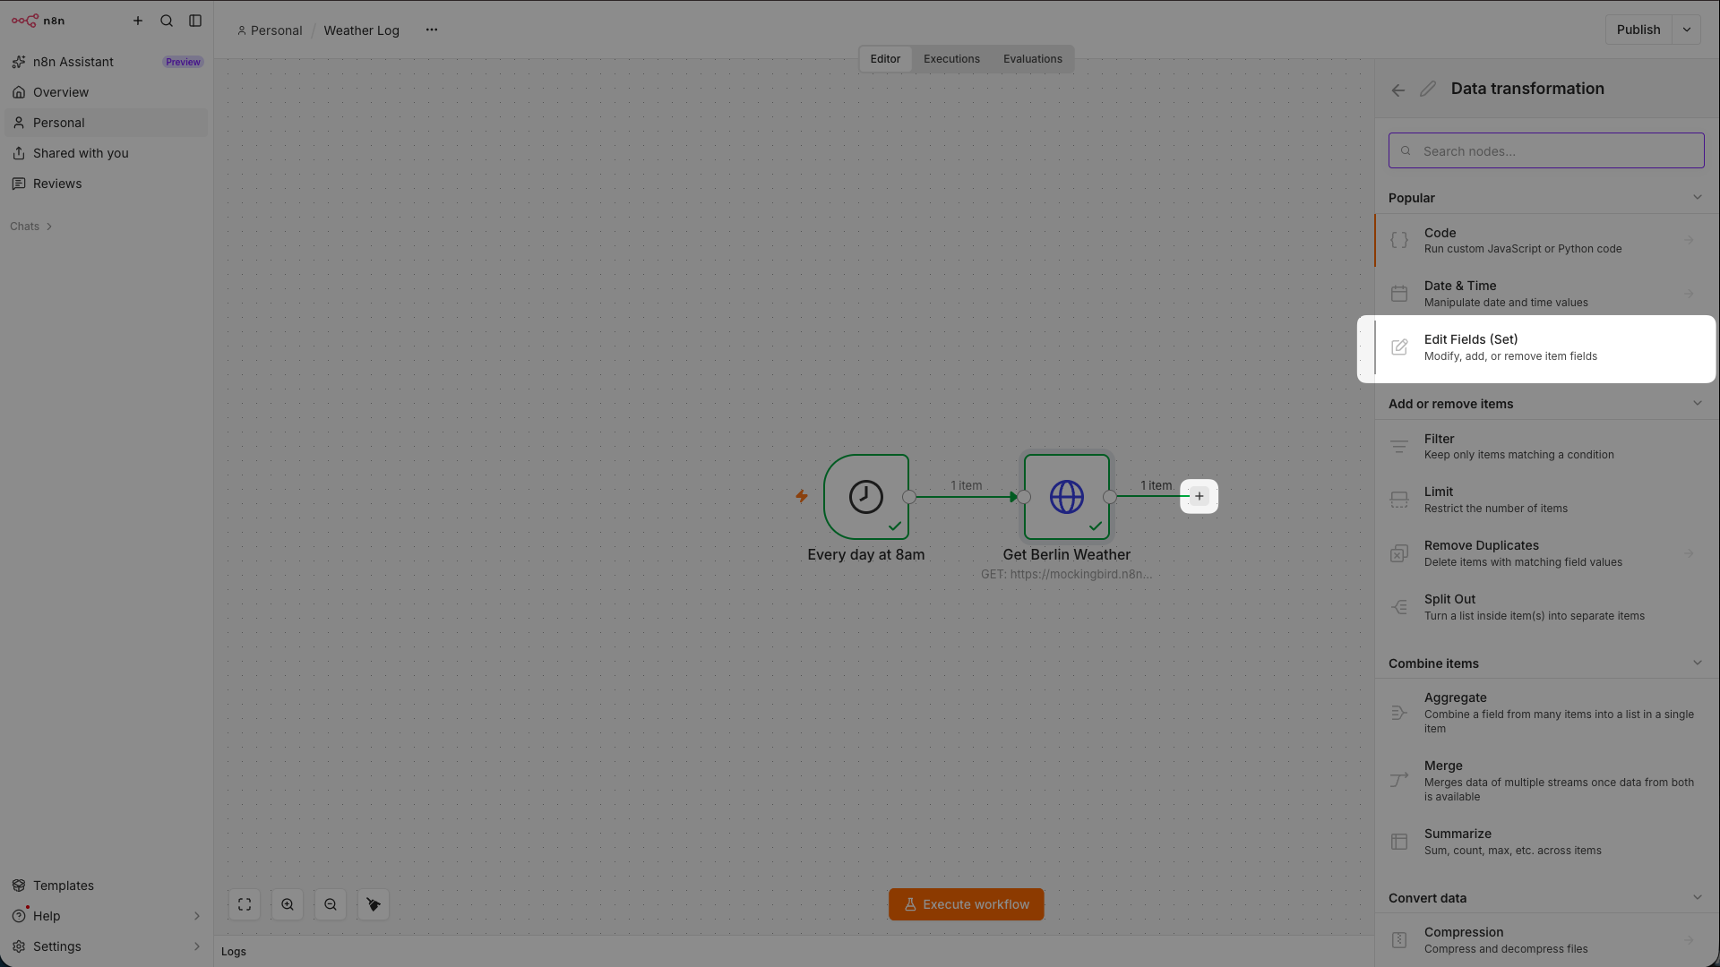1720x967 pixels.
Task: Select the Summarize node
Action: coord(1546,842)
